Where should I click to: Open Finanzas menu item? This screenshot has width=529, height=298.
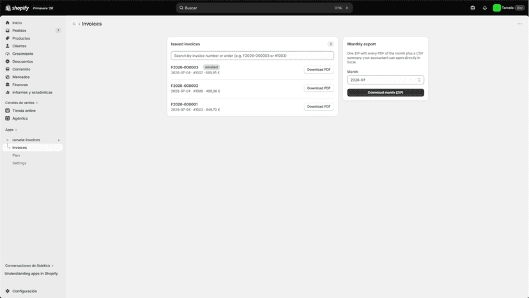[x=20, y=85]
